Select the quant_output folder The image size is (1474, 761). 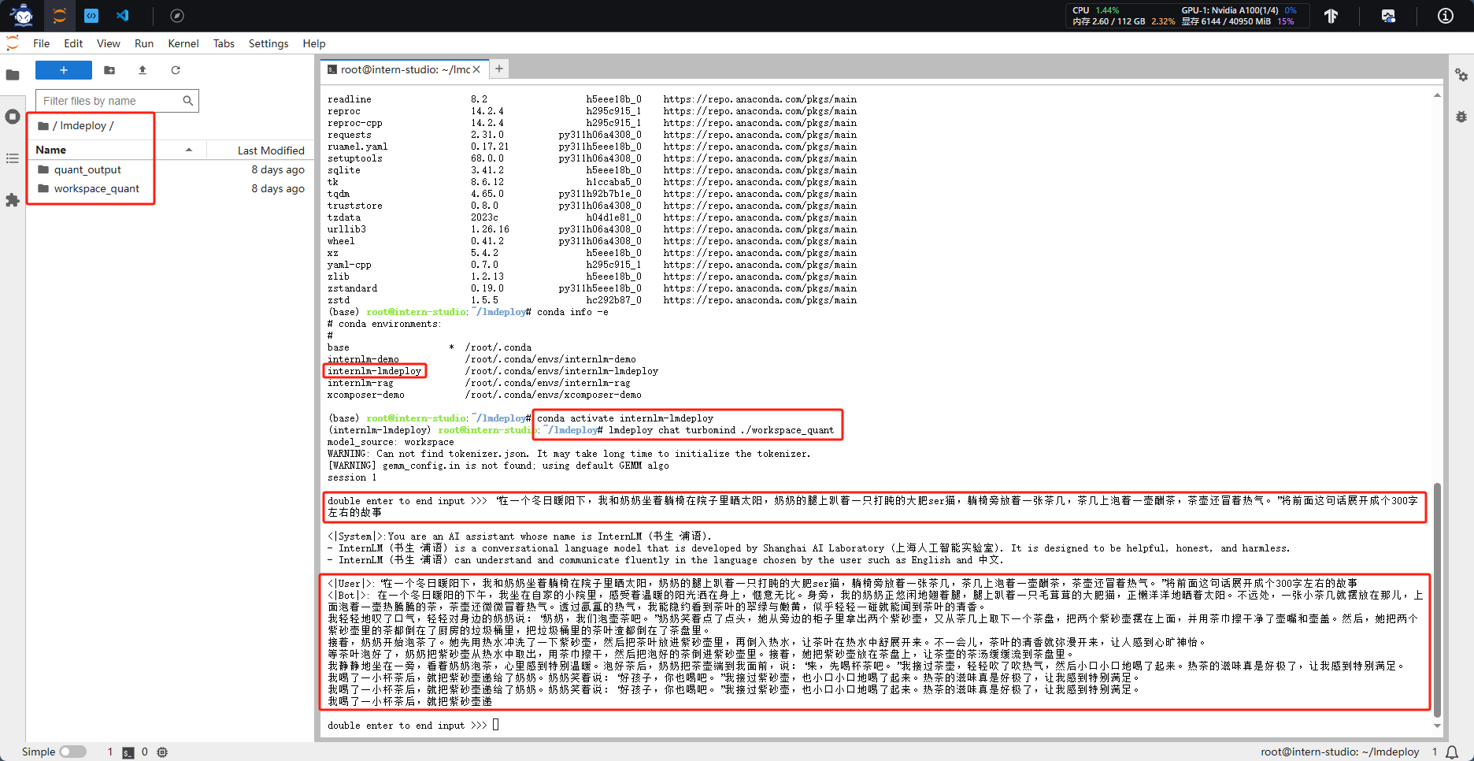pyautogui.click(x=170, y=169)
